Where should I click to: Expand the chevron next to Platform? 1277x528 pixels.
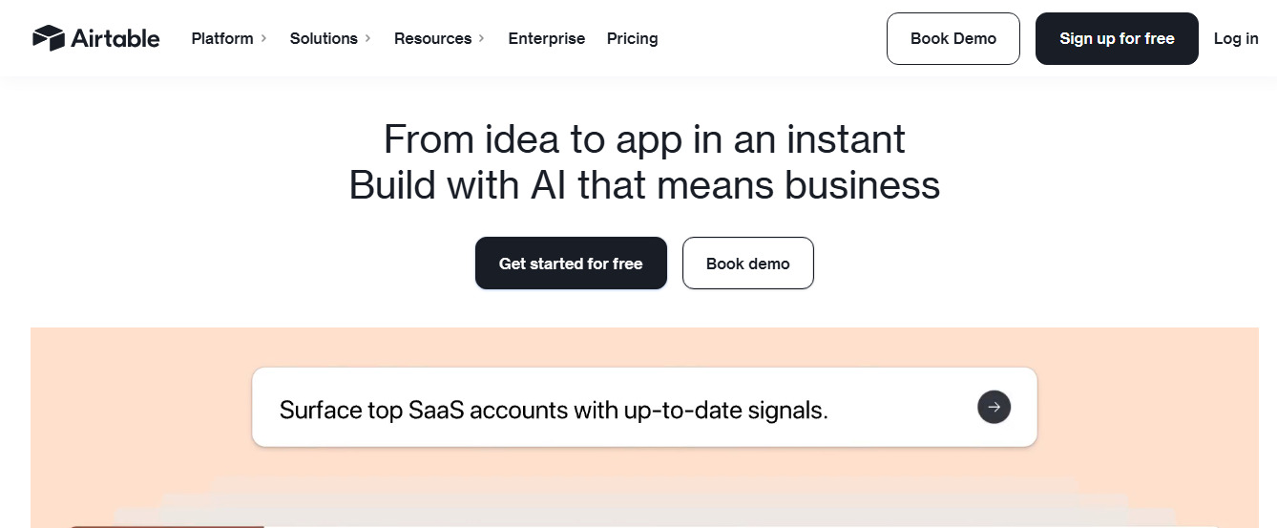pyautogui.click(x=263, y=38)
